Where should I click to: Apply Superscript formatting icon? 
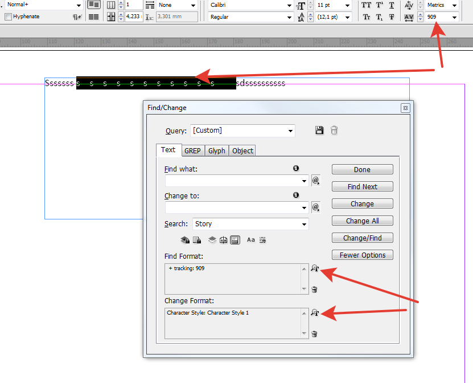pos(380,5)
